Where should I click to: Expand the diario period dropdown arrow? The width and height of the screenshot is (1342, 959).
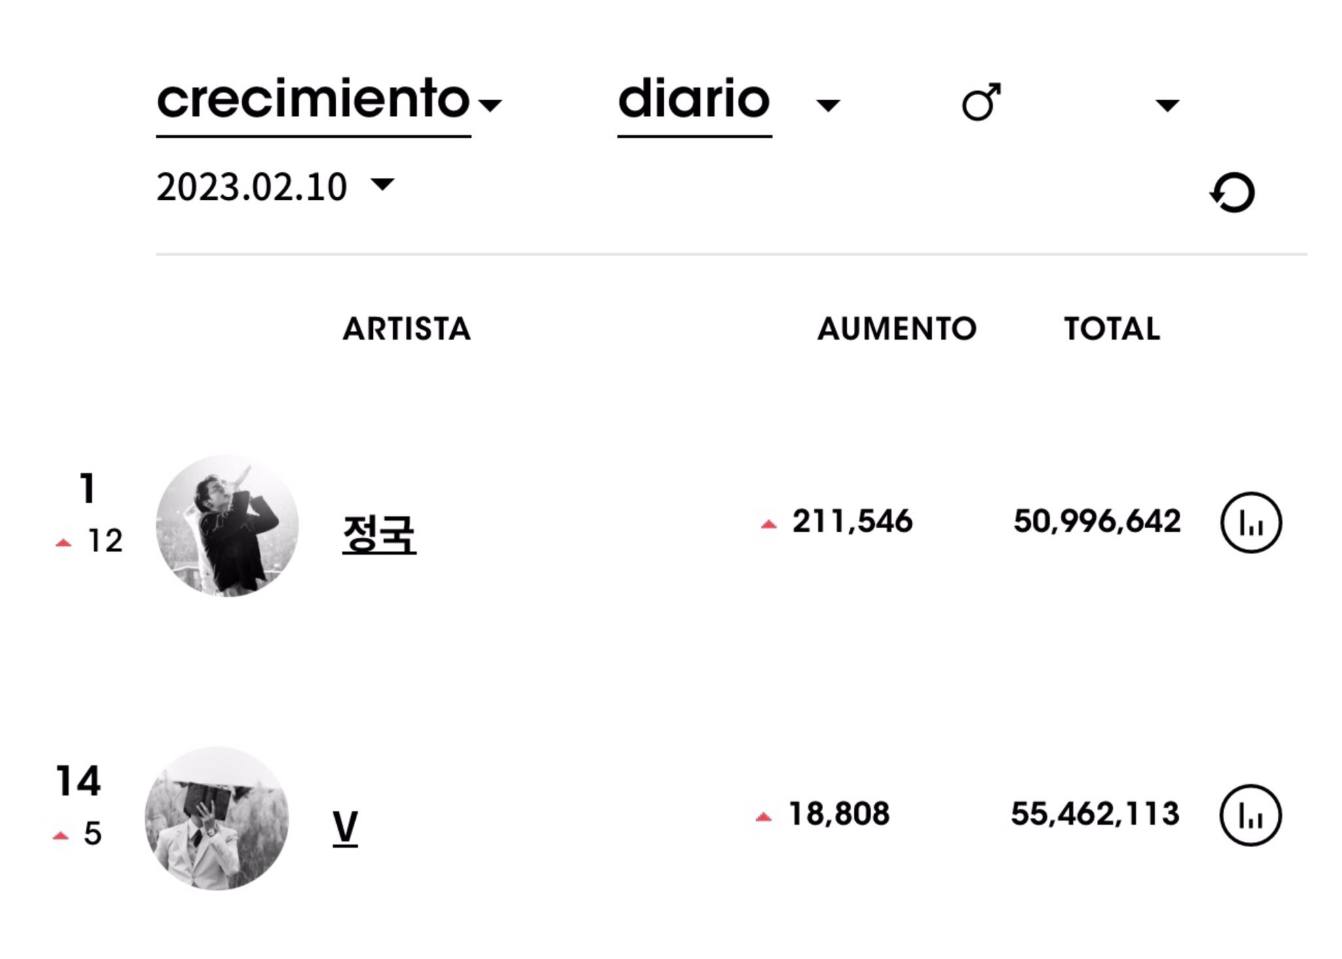(828, 105)
